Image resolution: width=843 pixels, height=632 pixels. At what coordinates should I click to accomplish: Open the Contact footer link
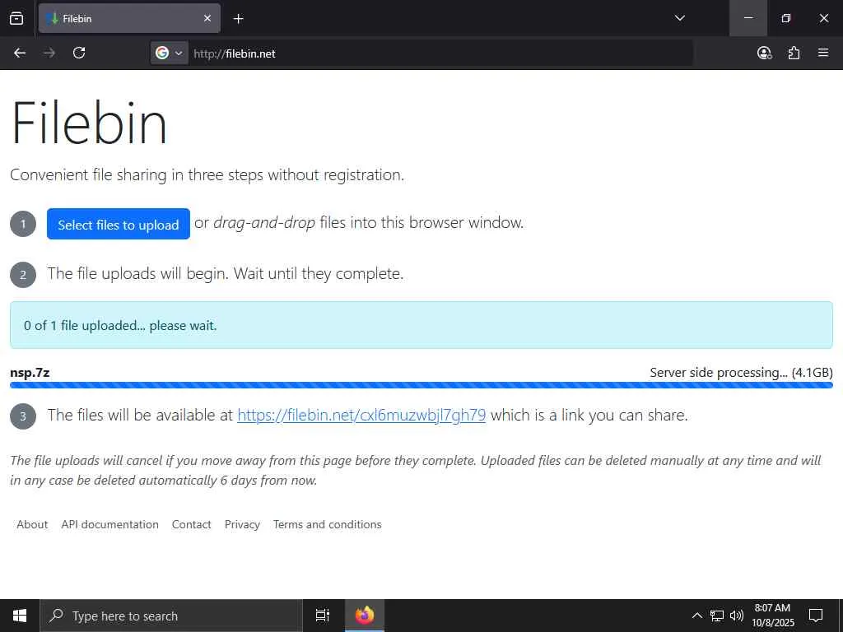pyautogui.click(x=191, y=524)
